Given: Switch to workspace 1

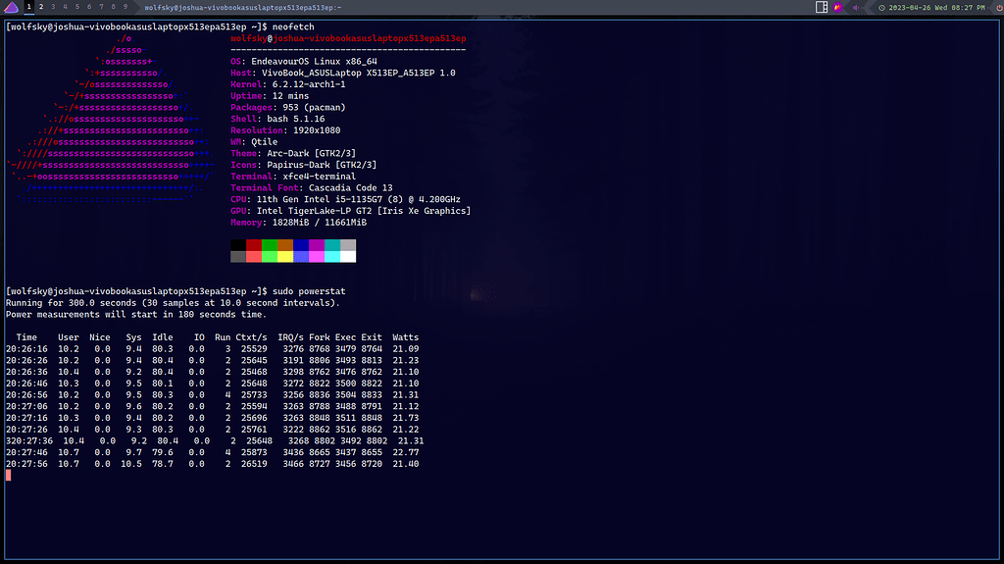Looking at the screenshot, I should [29, 7].
